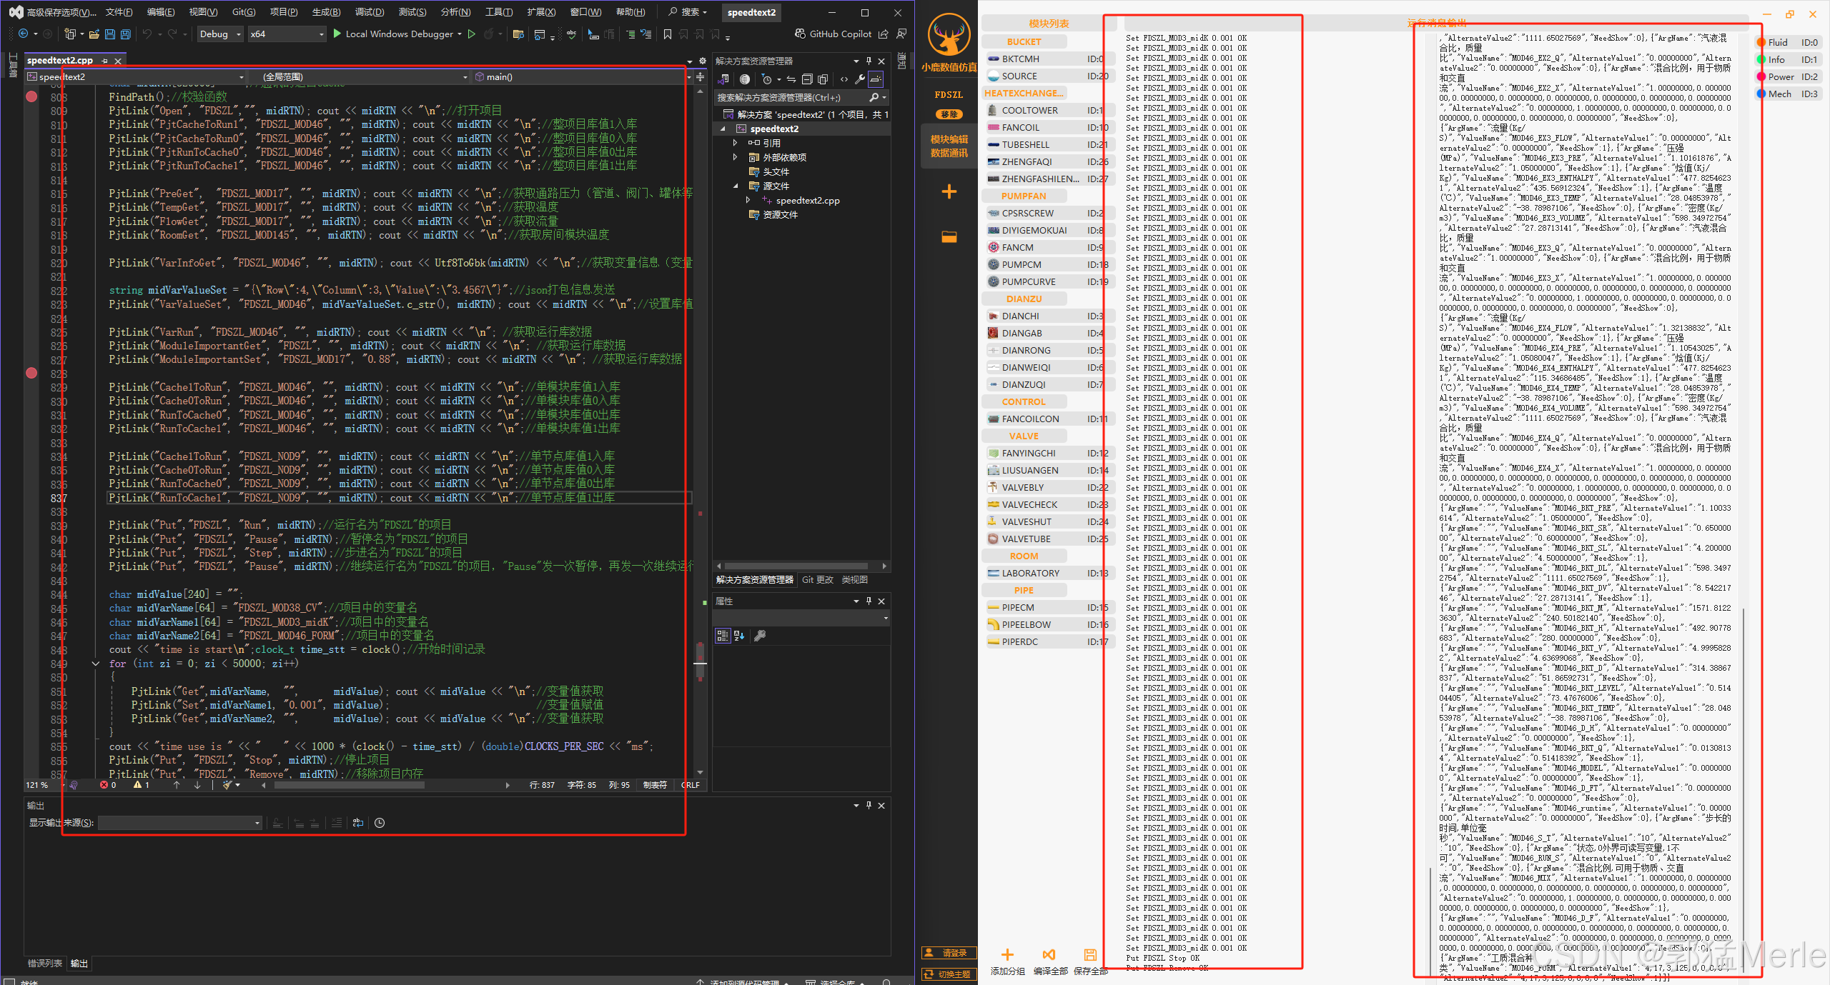Click the Save All icon in Visual Studio toolbar
Viewport: 1830px width, 985px height.
[126, 34]
